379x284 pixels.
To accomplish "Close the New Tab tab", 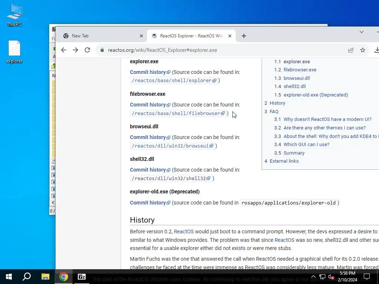I will 141,36.
